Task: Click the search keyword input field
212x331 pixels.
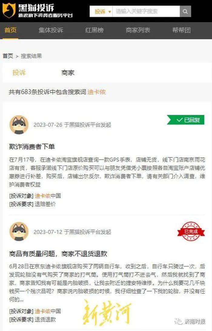Action: pos(146,12)
